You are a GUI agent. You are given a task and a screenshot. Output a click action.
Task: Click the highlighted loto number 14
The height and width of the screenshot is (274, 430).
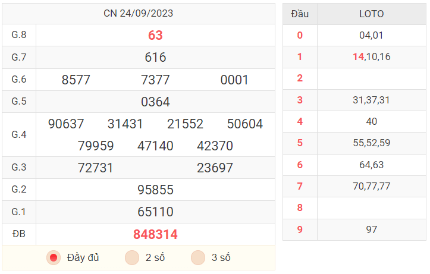[x=358, y=56]
